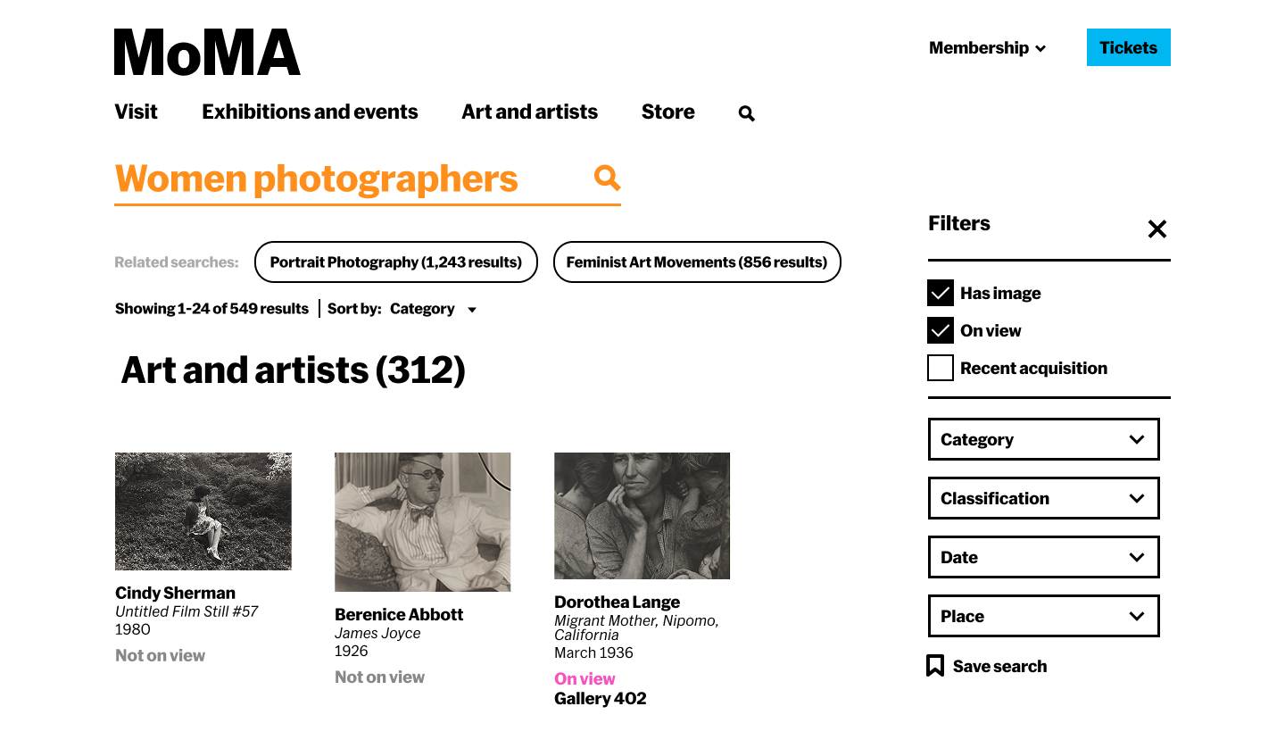Click the MoMA logo
Image resolution: width=1285 pixels, height=748 pixels.
click(205, 52)
